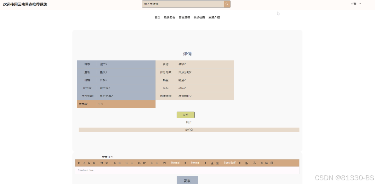This screenshot has width=375, height=184.
Task: Click into the comment text area
Action: click(x=187, y=171)
